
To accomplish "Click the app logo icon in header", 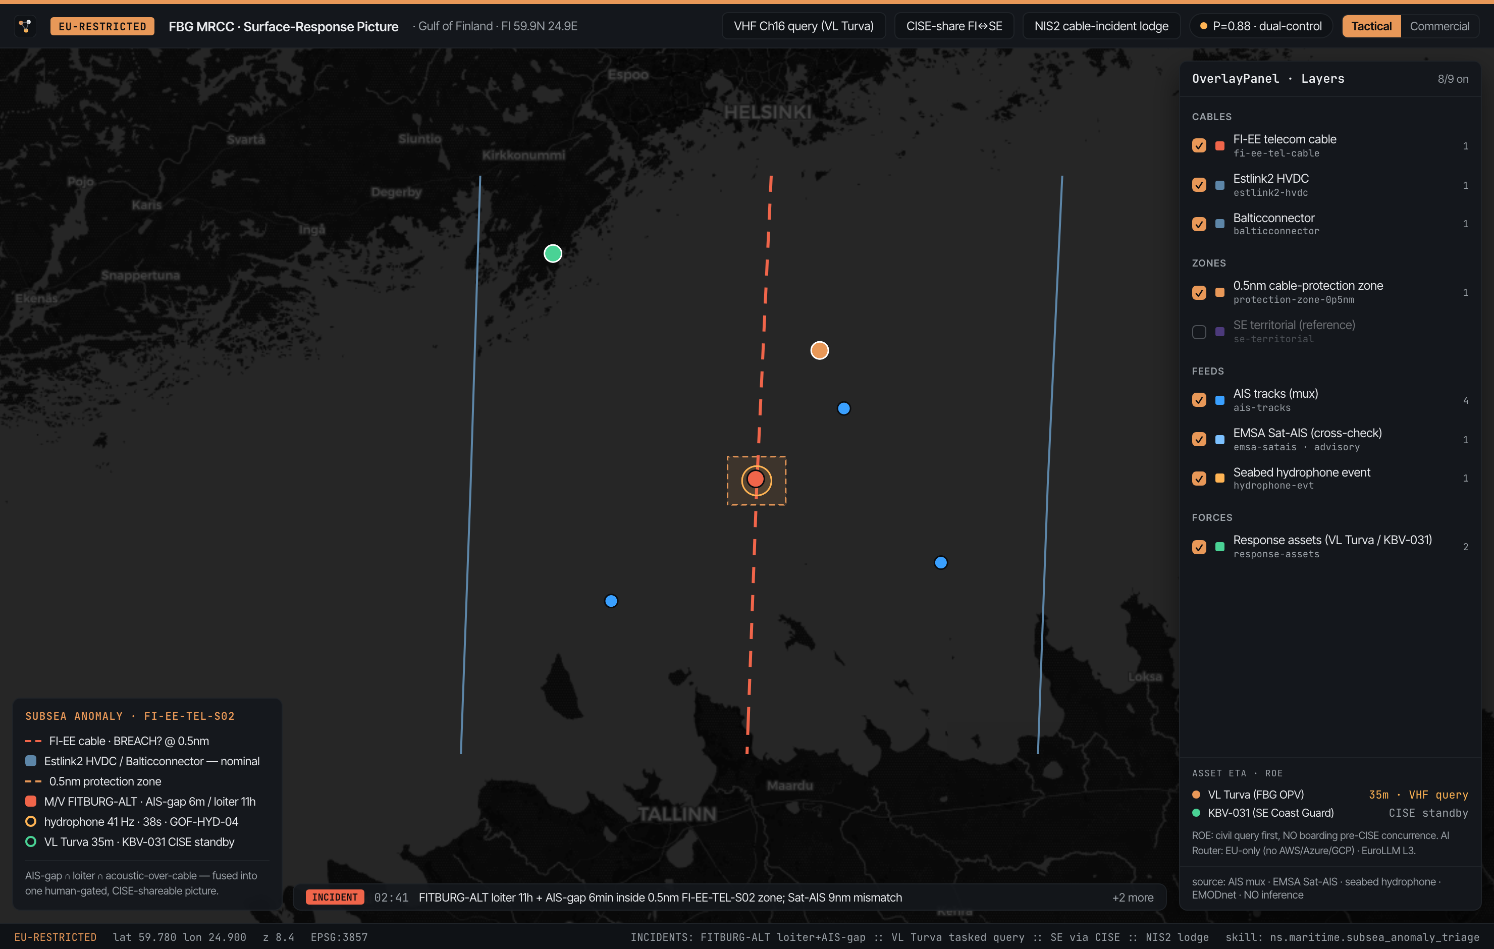I will click(x=25, y=26).
